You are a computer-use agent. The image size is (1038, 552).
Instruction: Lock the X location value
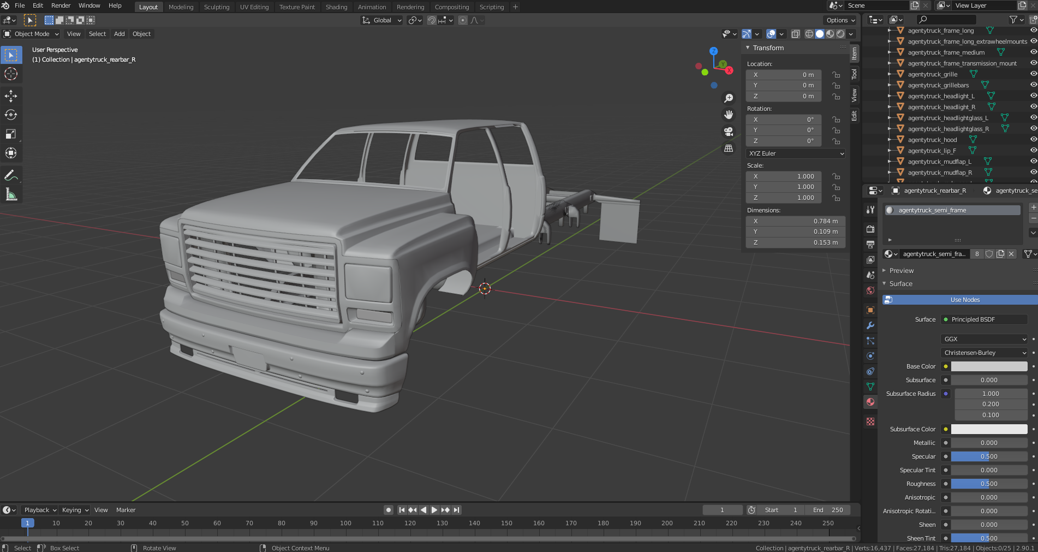point(836,75)
